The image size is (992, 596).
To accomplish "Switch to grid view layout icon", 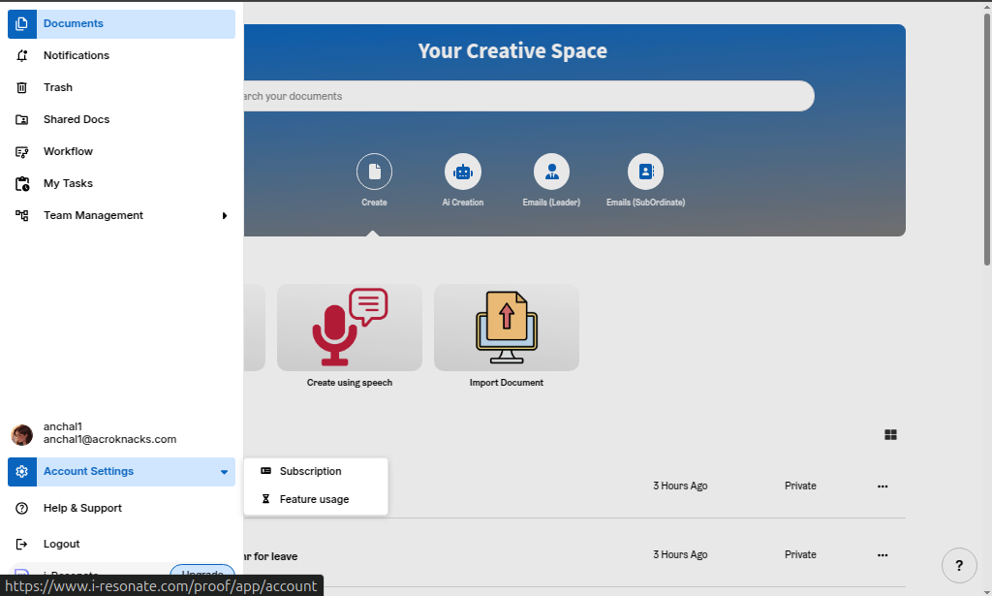I will (x=890, y=435).
